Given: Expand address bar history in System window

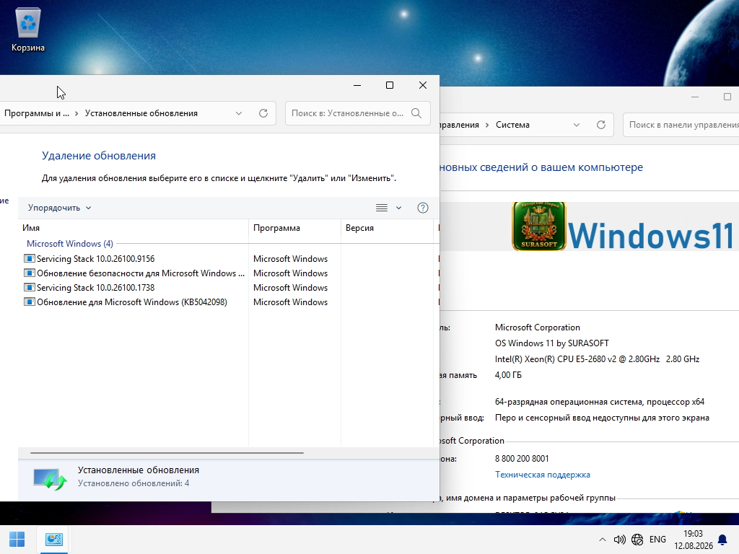Looking at the screenshot, I should point(577,125).
